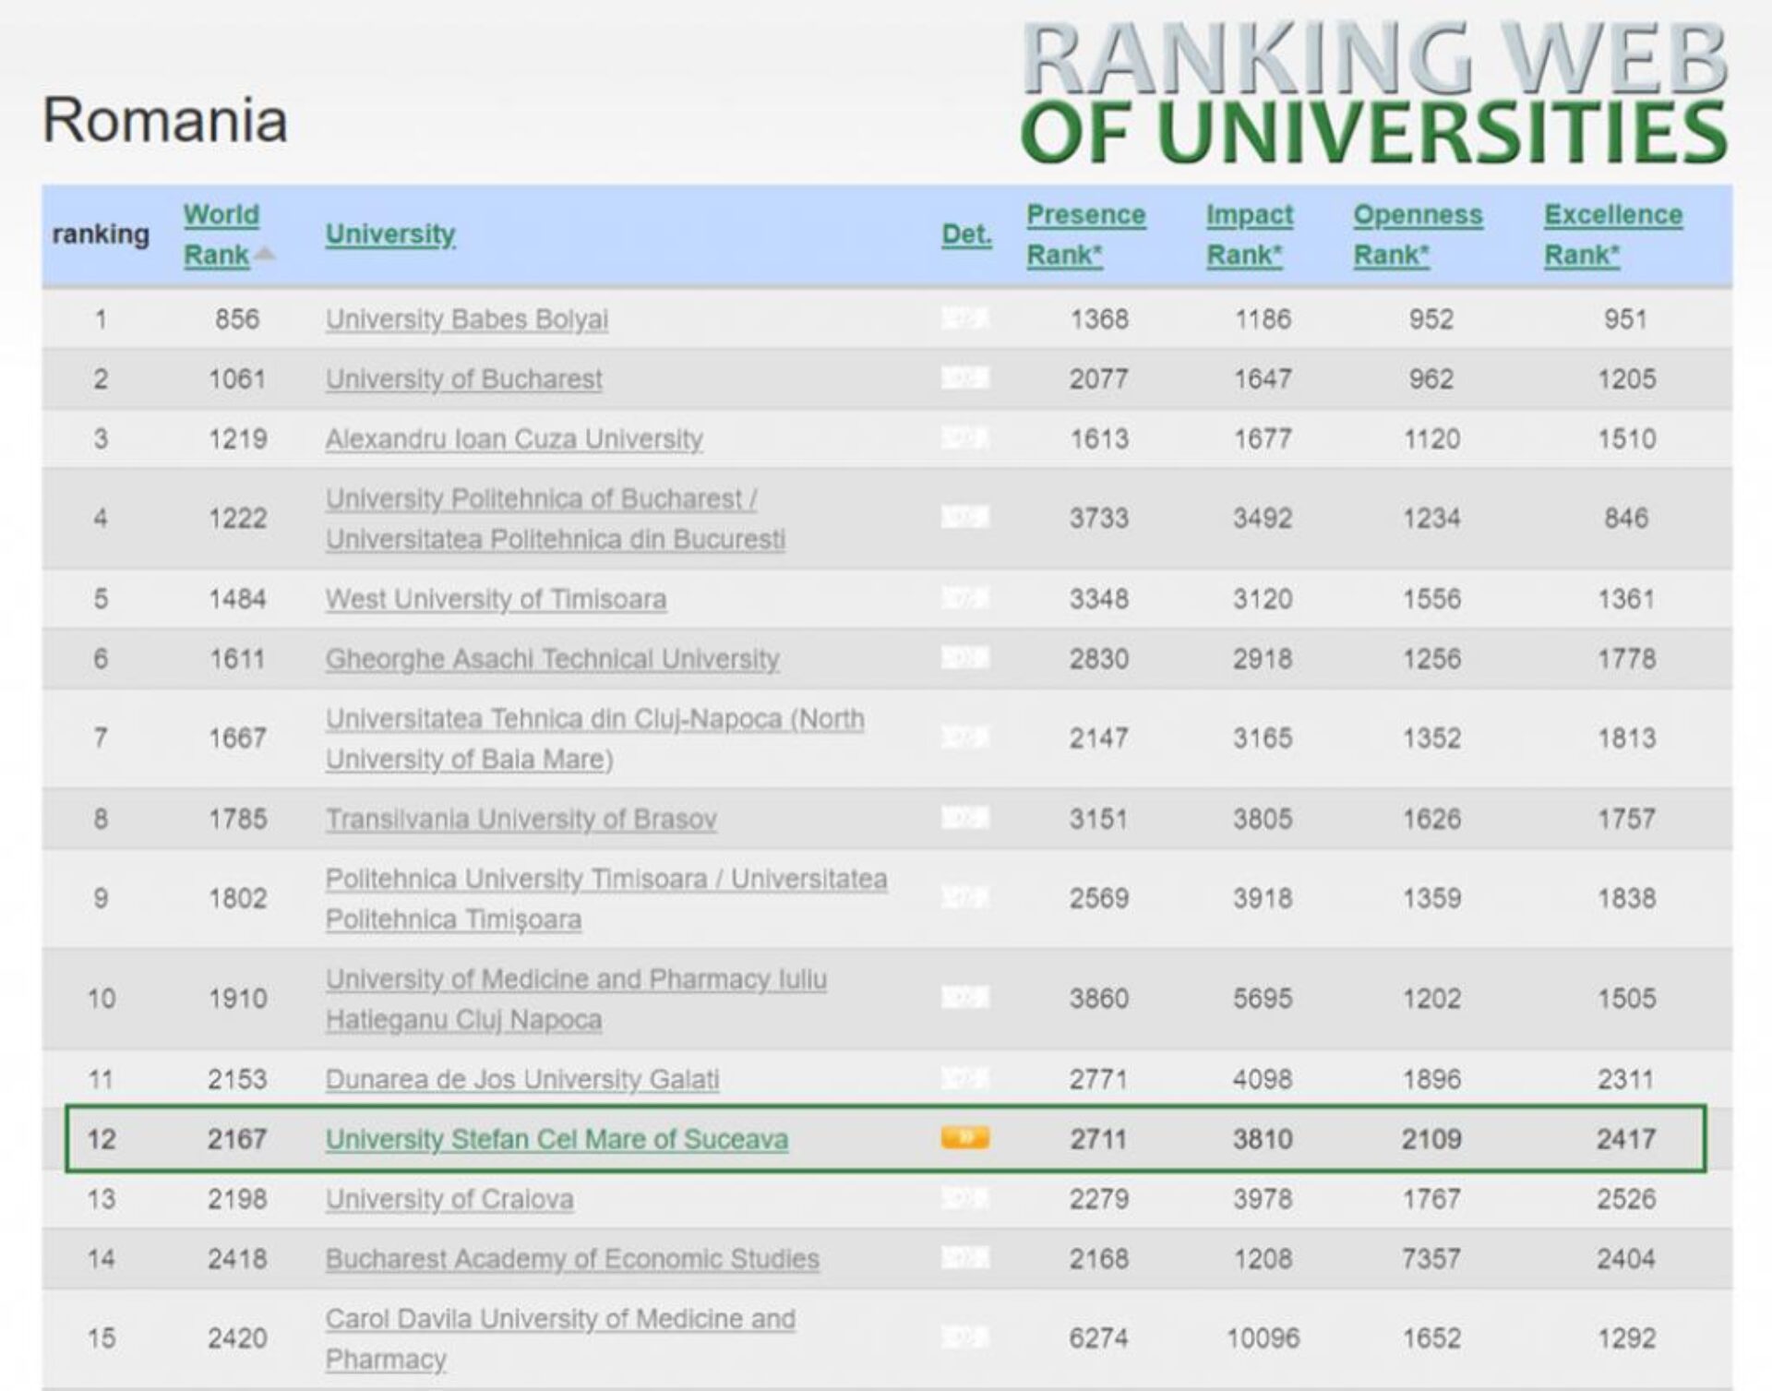Image resolution: width=1772 pixels, height=1391 pixels.
Task: Open details icon for Universitatea Tehnica din Cluj-Napoca
Action: 964,737
